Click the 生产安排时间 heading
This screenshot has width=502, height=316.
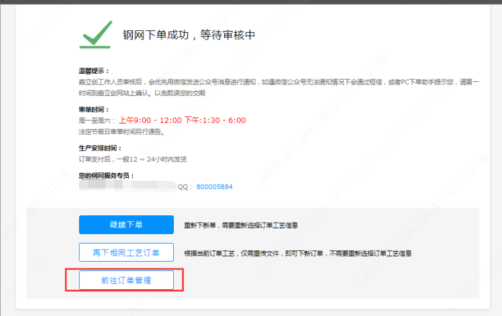point(101,148)
